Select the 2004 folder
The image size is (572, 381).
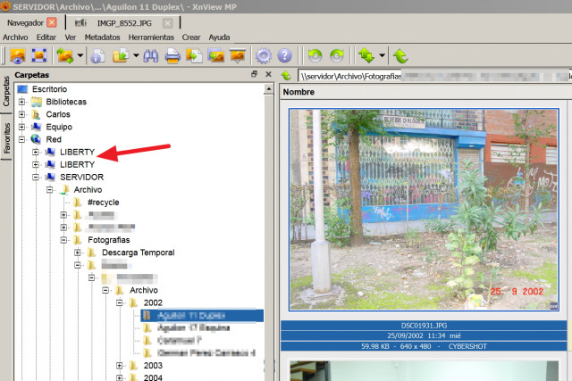pos(153,377)
